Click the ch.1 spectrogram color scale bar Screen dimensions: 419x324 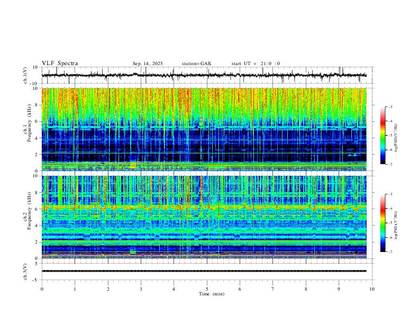click(382, 136)
